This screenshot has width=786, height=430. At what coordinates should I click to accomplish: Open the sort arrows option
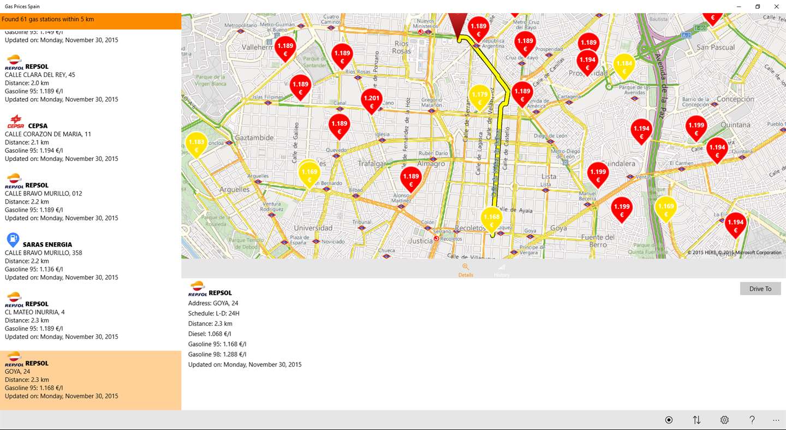pyautogui.click(x=696, y=420)
